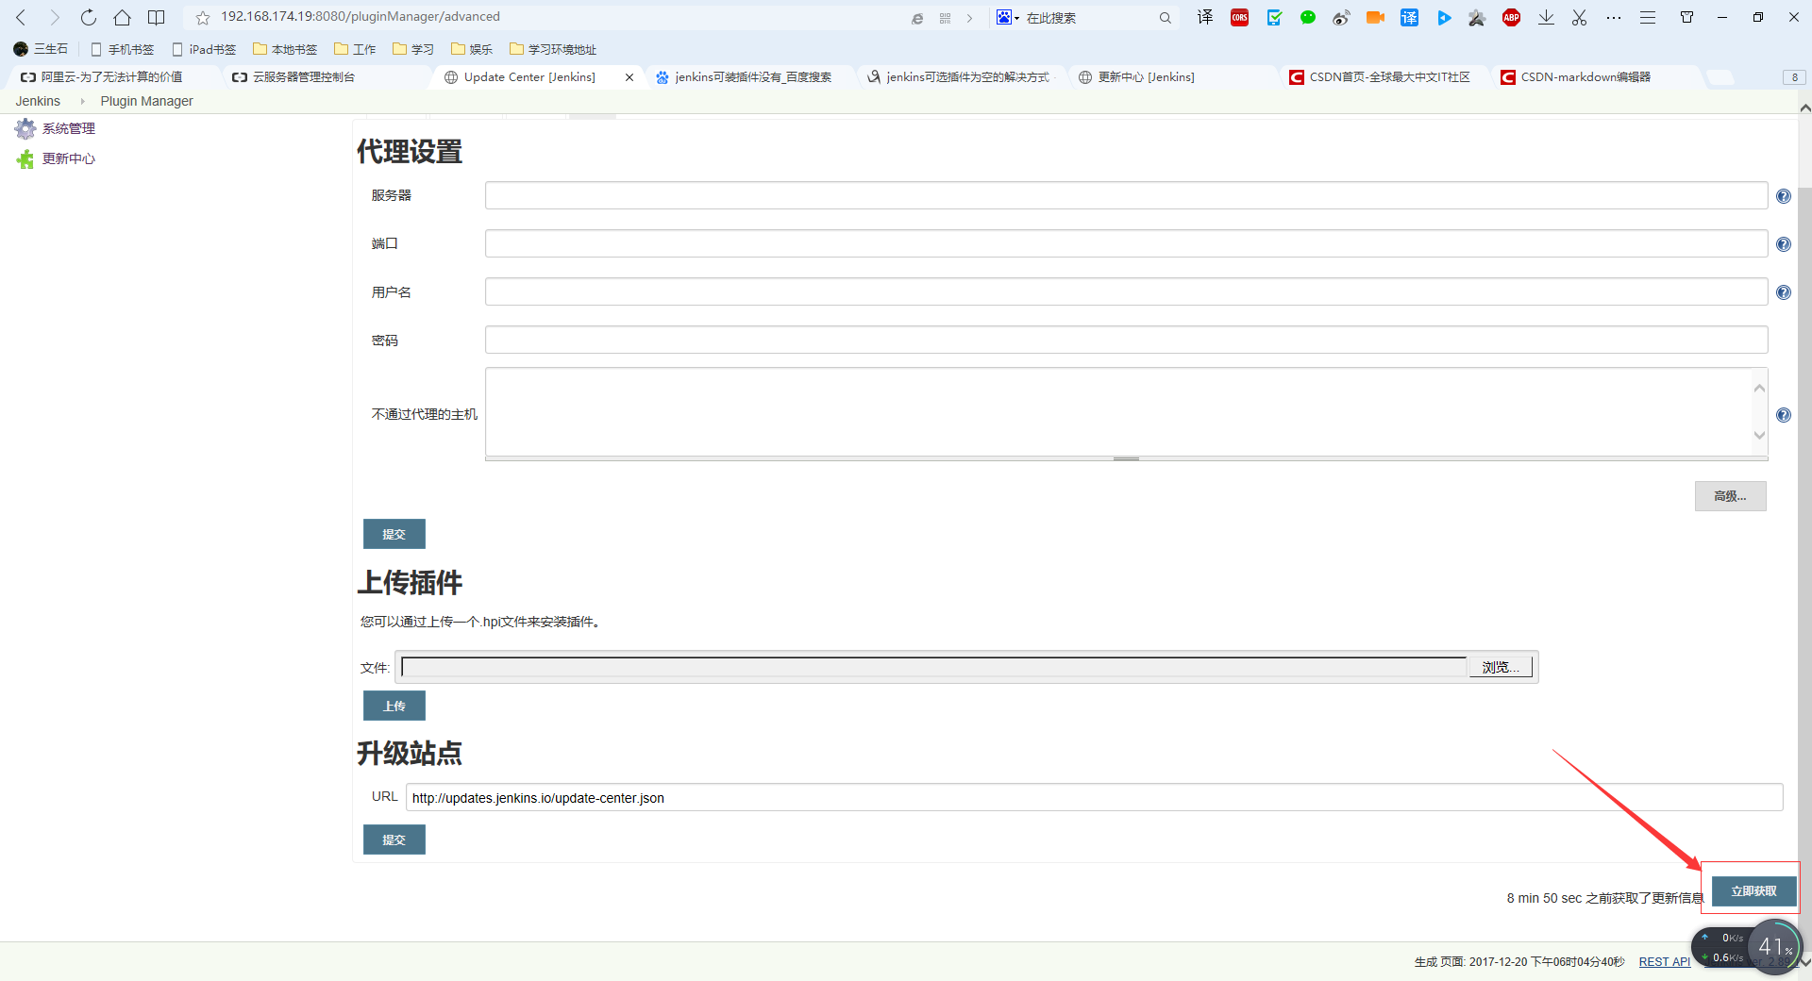Click help icon for 端口 field
The image size is (1812, 981).
pos(1784,244)
